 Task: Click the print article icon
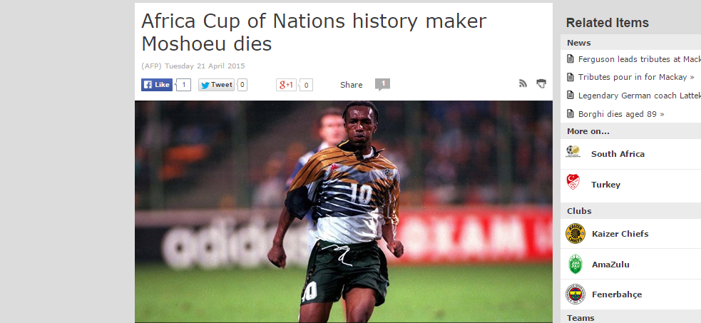click(541, 83)
